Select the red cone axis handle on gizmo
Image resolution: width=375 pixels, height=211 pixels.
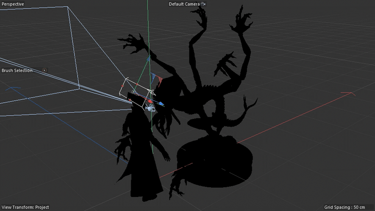tap(150, 102)
